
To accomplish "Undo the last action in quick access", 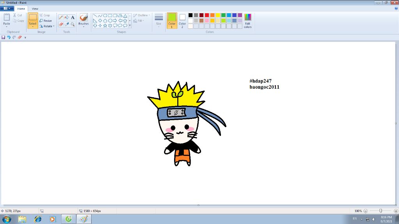I will coord(9,37).
